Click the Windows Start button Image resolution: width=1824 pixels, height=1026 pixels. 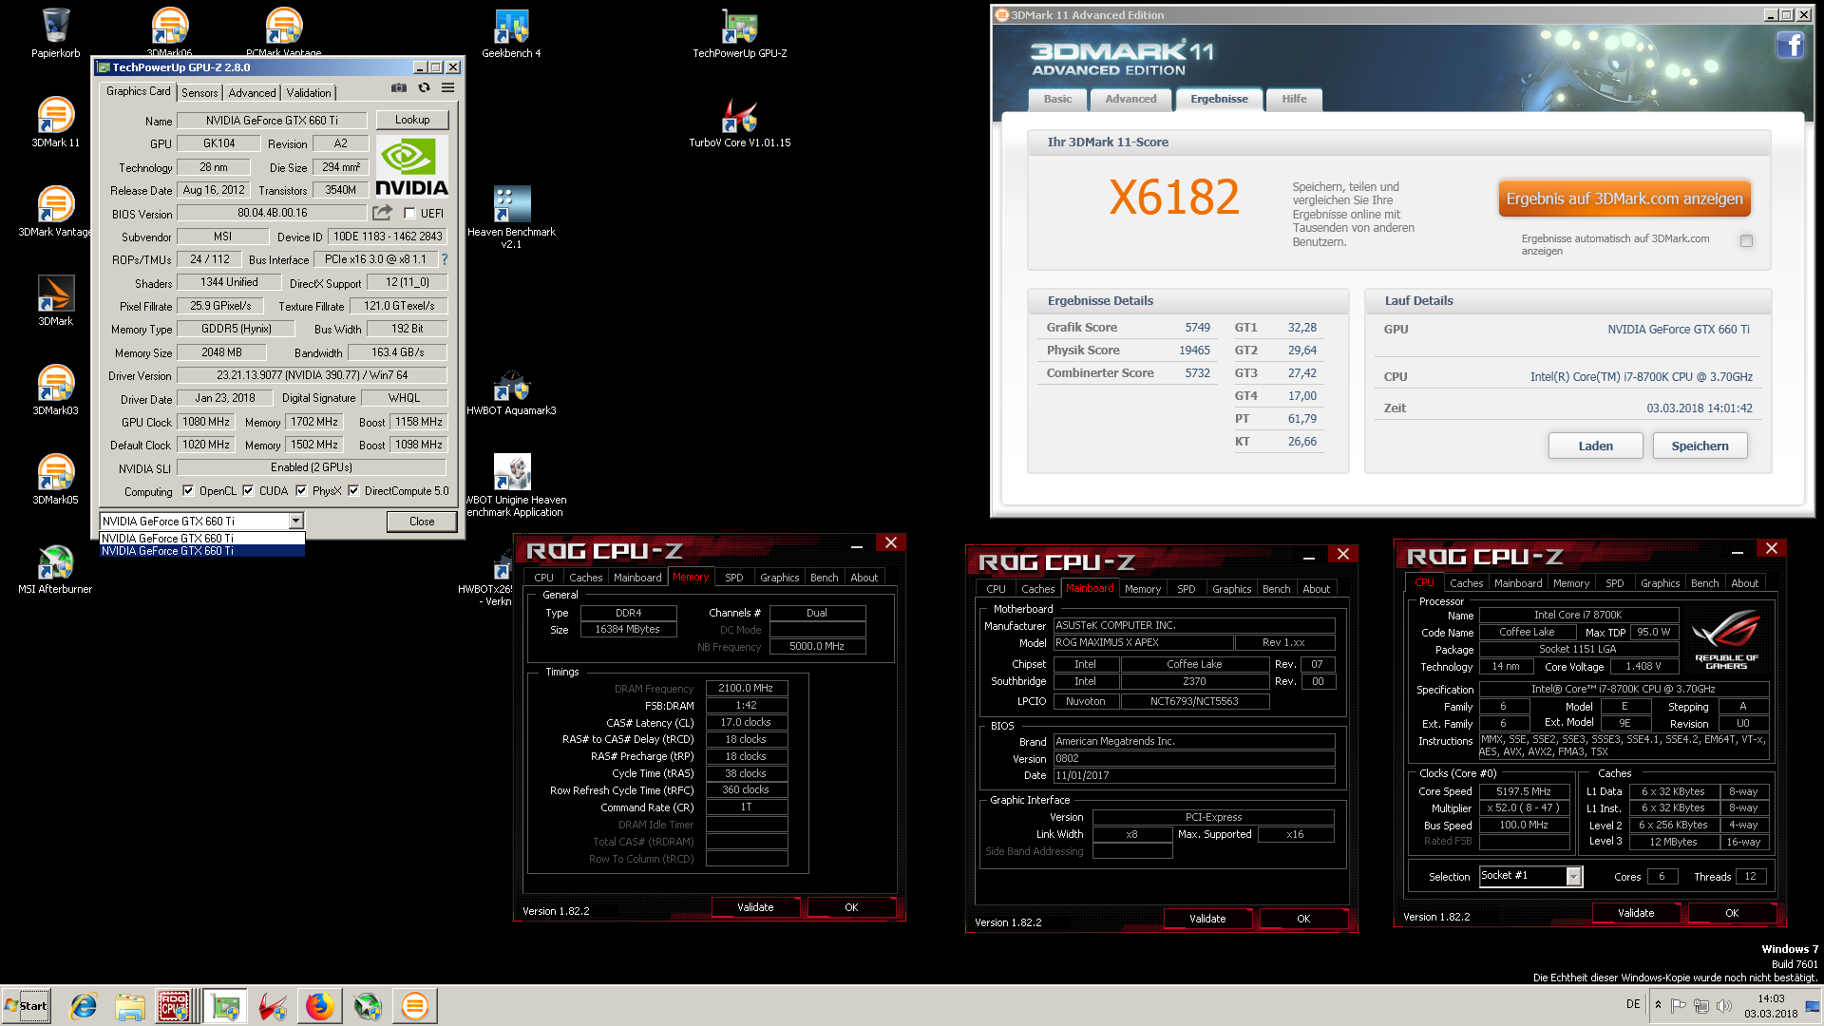(26, 1006)
